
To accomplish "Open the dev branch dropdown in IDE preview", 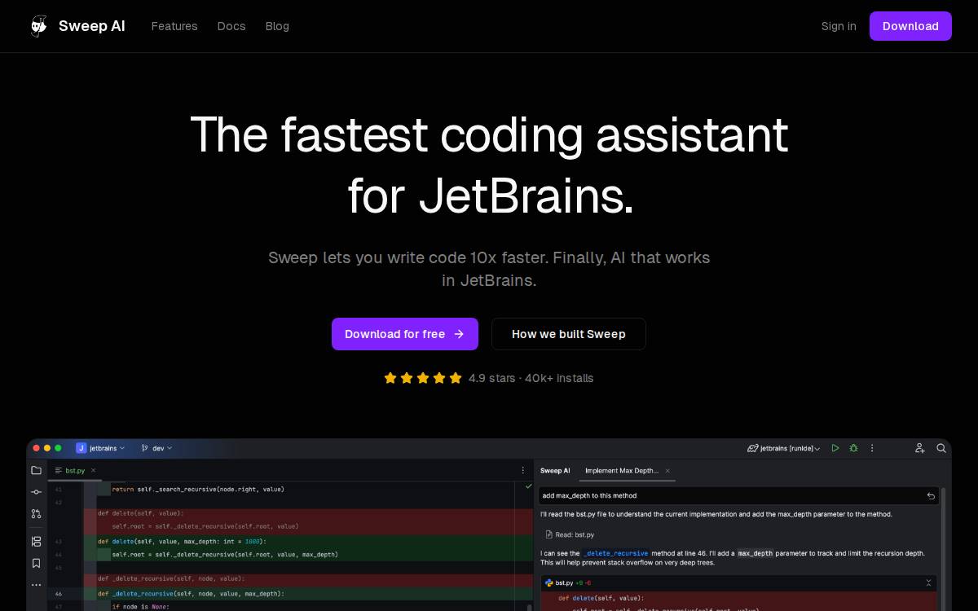I will coord(157,448).
